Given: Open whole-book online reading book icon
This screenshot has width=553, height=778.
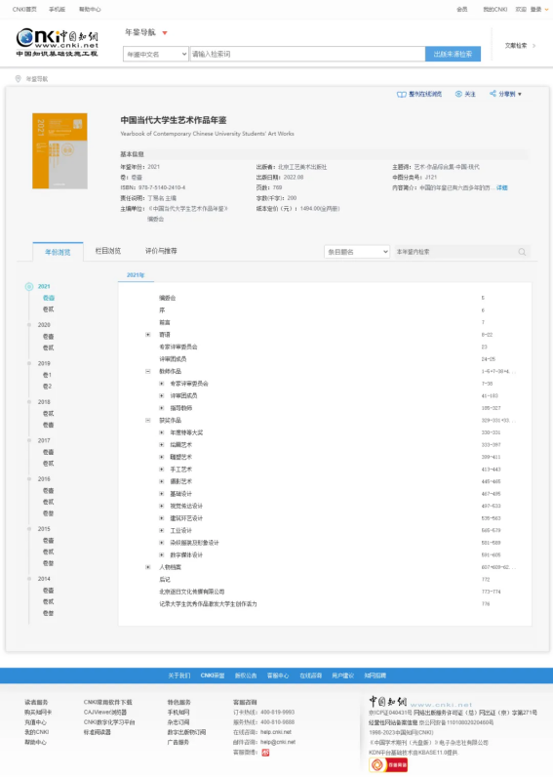Looking at the screenshot, I should [402, 95].
